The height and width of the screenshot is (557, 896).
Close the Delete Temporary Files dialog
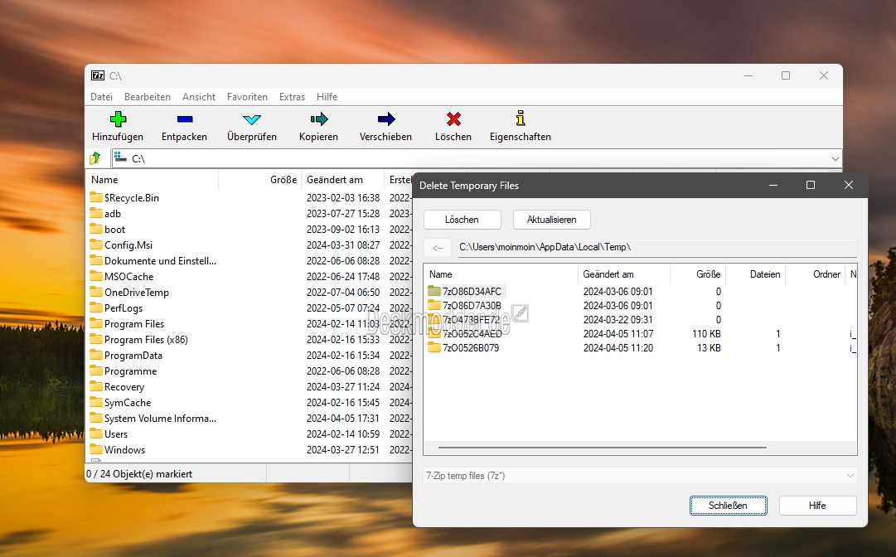[849, 185]
